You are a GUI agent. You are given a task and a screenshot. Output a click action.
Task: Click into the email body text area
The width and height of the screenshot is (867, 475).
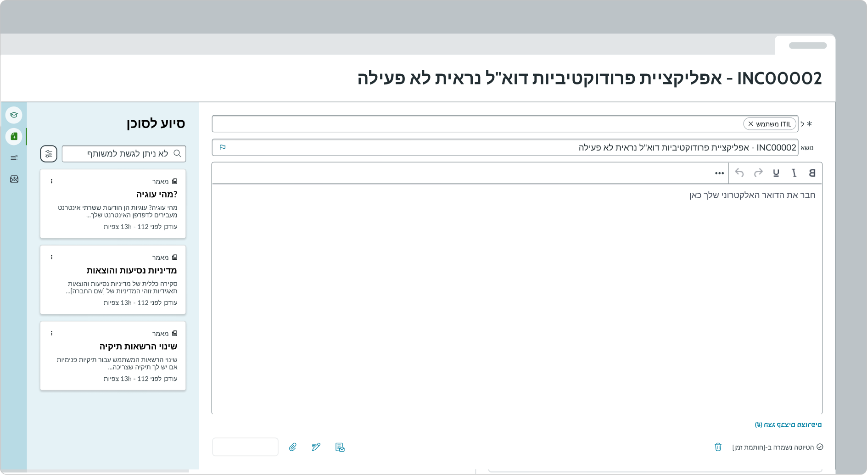(517, 299)
